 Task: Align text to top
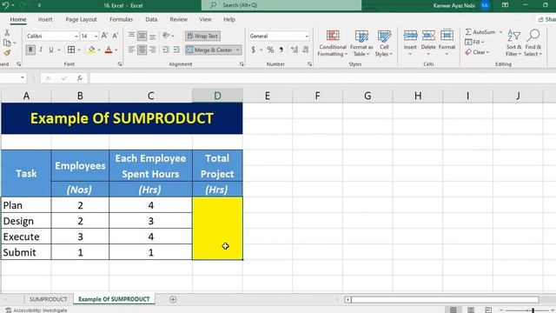[131, 36]
